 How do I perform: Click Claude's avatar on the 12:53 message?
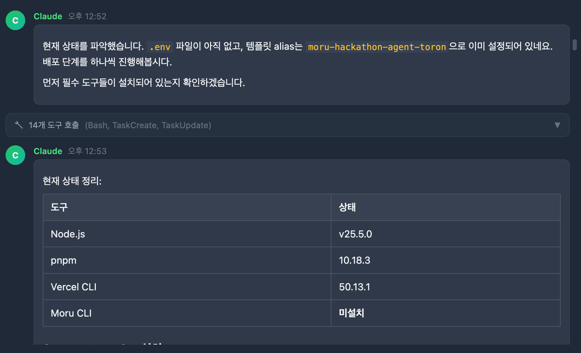[15, 155]
